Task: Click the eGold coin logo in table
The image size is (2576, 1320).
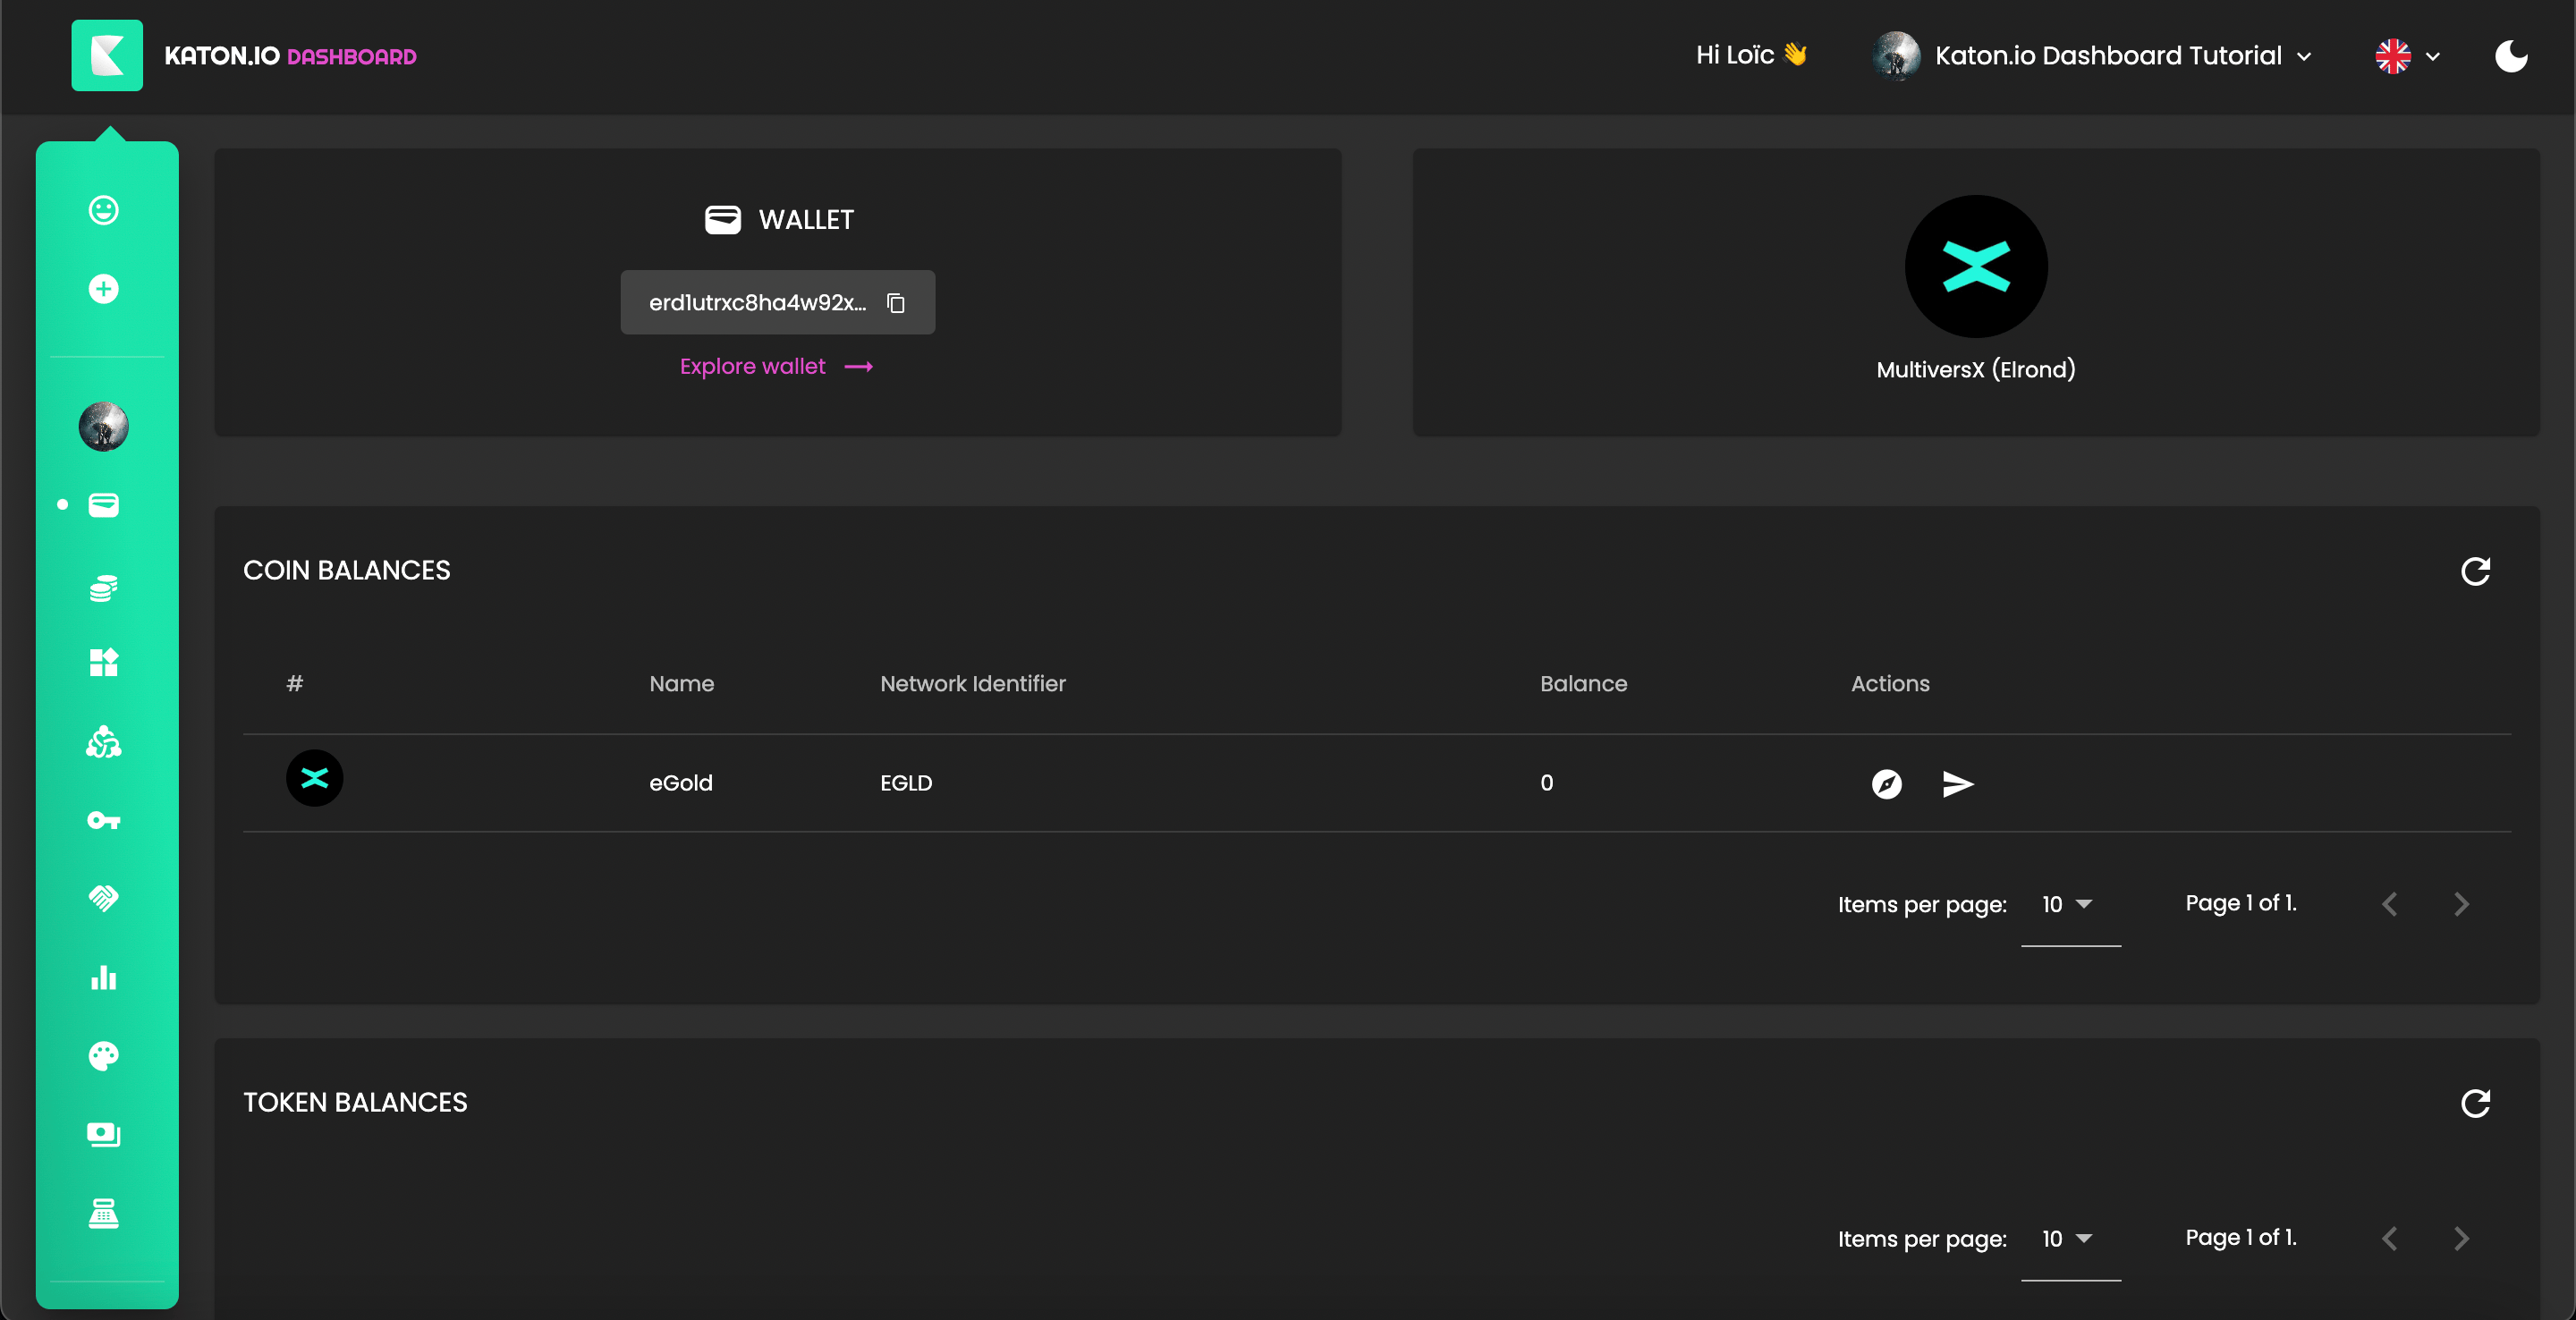Action: point(315,778)
